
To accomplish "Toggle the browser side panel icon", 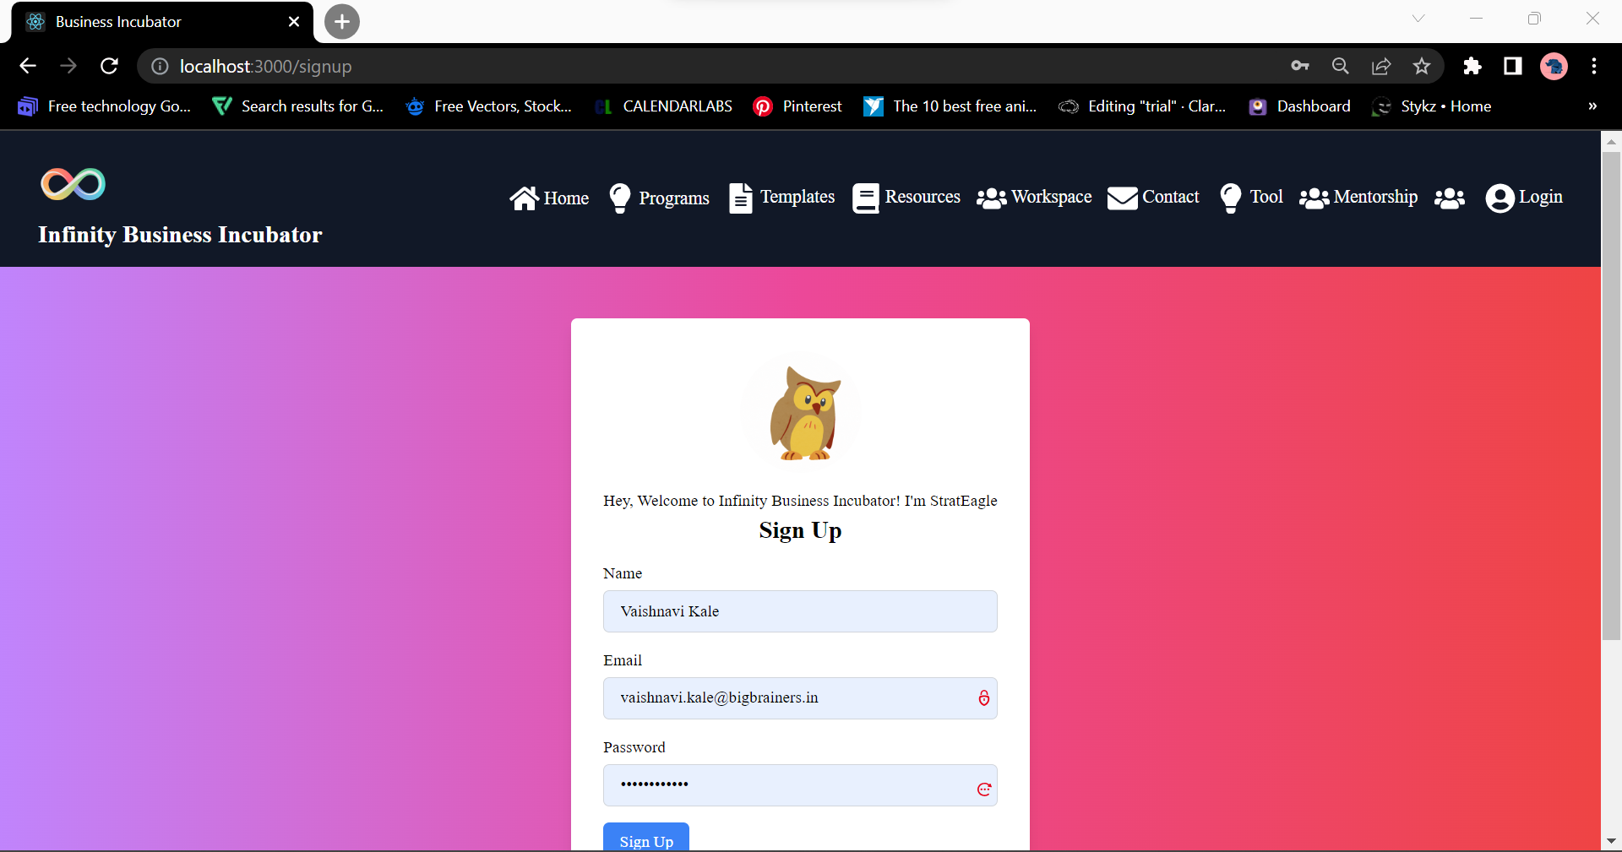I will coord(1513,66).
